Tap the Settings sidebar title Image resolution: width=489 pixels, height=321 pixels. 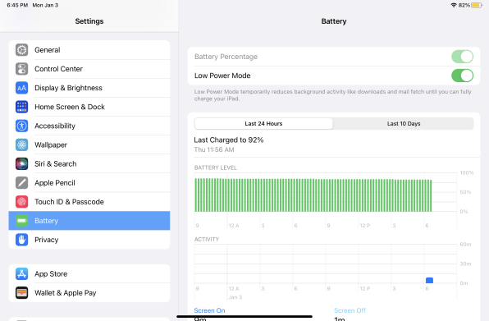(89, 21)
